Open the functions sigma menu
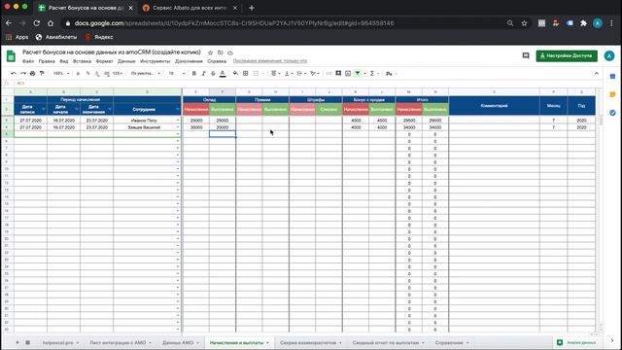This screenshot has width=622, height=350. tap(372, 74)
